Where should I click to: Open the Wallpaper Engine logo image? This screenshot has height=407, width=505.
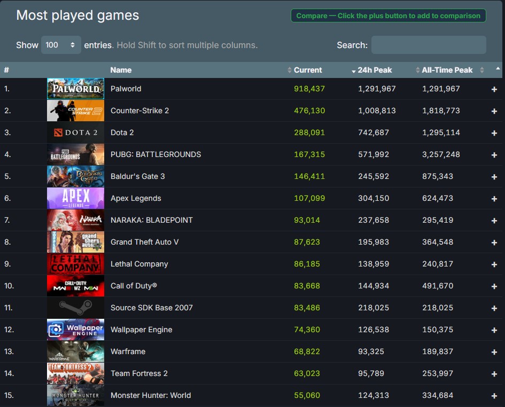tap(75, 330)
